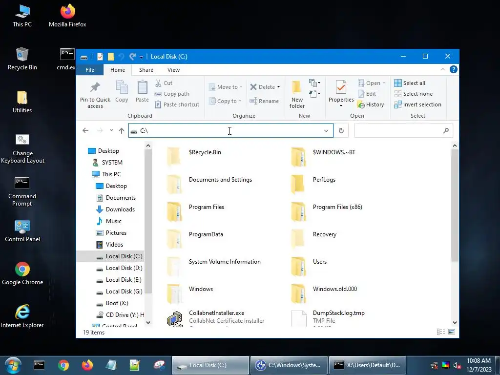Click the Windows Start button
This screenshot has width=500, height=375.
(x=13, y=365)
